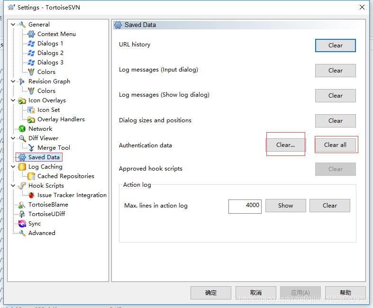Open Issue Tracker Integration settings

coord(72,195)
